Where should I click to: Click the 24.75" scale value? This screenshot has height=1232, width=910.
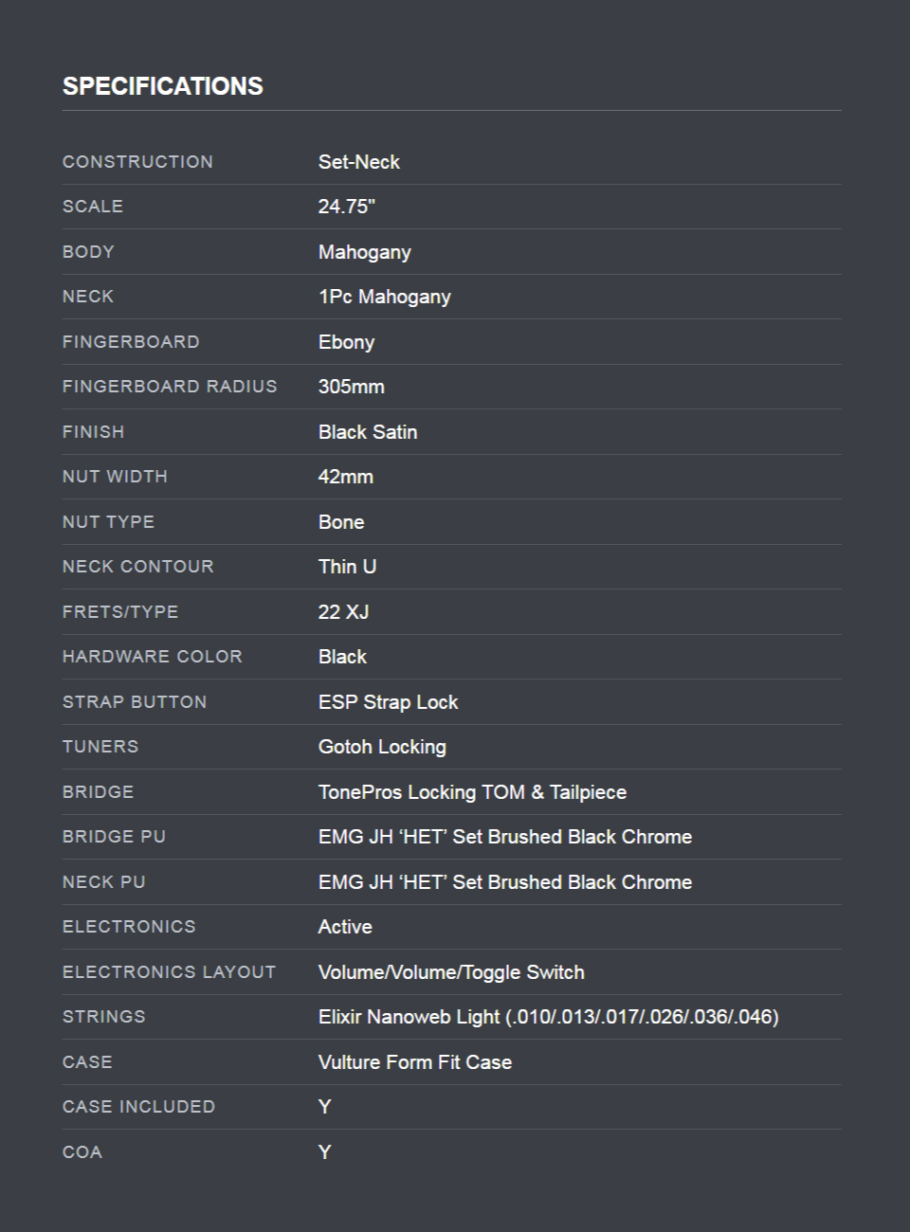[x=346, y=207]
